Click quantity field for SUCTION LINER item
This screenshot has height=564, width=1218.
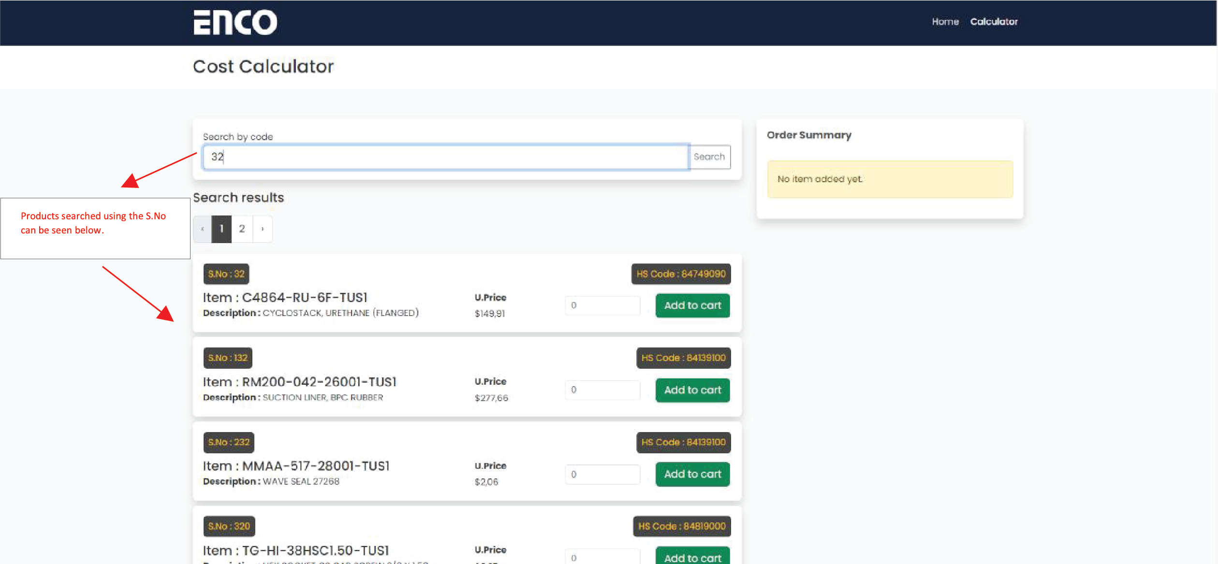(602, 390)
